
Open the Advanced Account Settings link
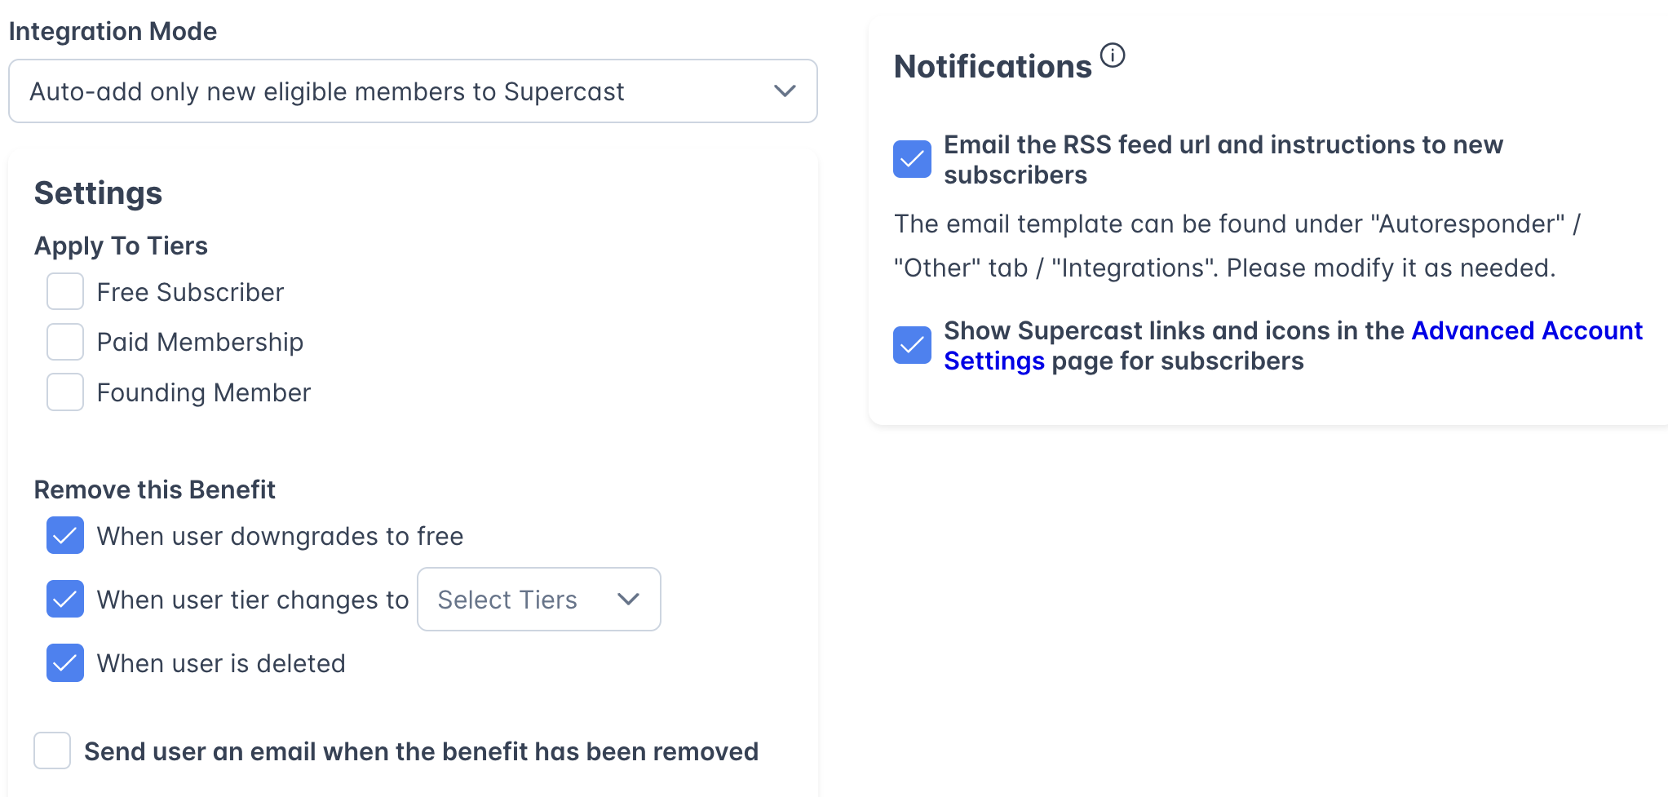[x=1526, y=331]
